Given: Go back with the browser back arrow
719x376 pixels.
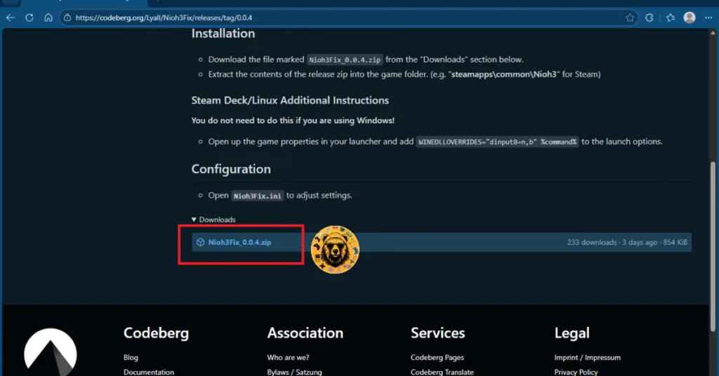Looking at the screenshot, I should [11, 18].
